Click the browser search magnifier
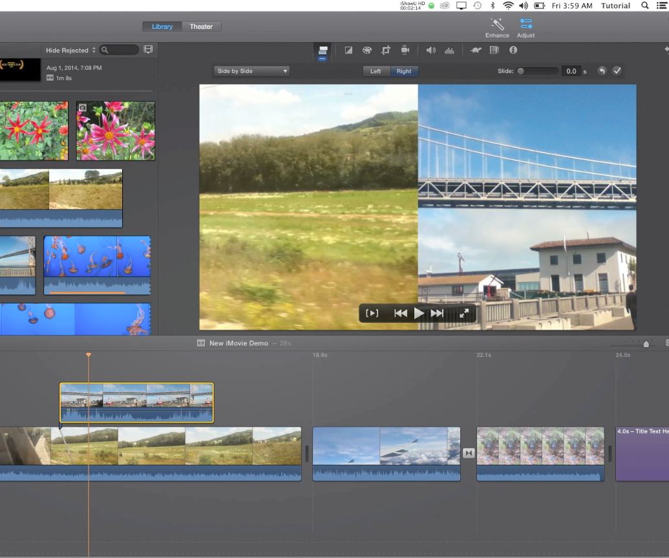This screenshot has width=669, height=558. tap(105, 50)
